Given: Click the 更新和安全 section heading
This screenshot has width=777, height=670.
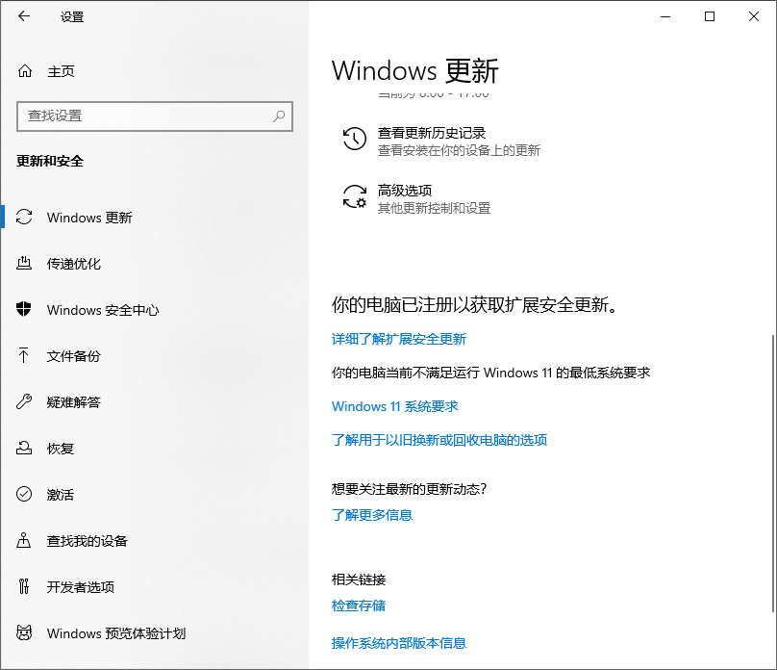Looking at the screenshot, I should (x=50, y=161).
